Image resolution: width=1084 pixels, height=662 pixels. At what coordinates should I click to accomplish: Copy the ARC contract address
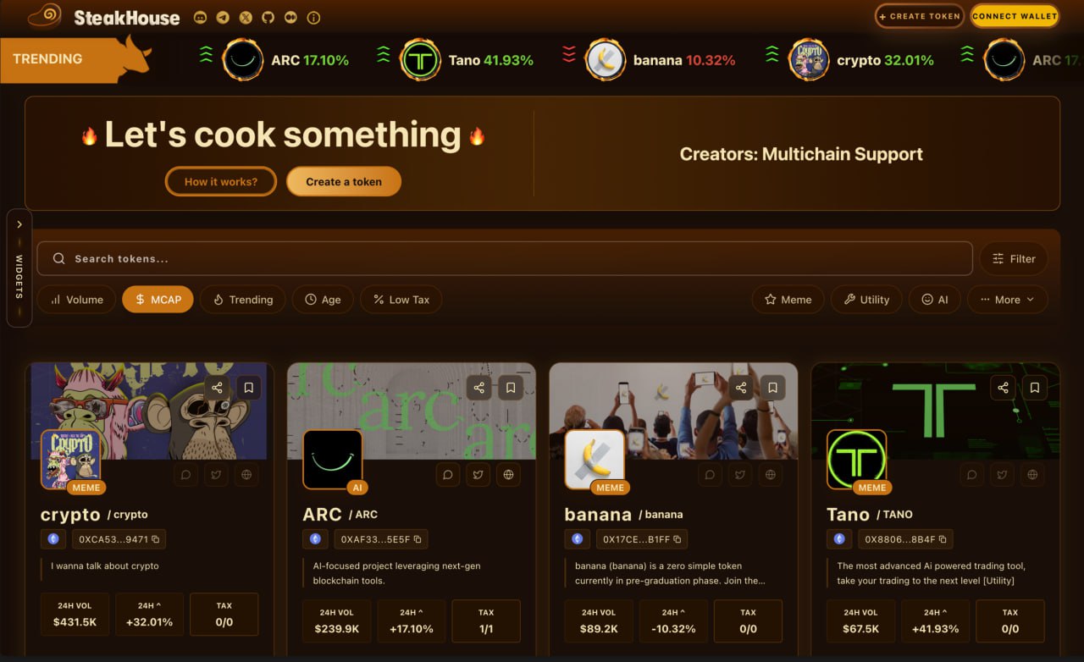pyautogui.click(x=417, y=539)
